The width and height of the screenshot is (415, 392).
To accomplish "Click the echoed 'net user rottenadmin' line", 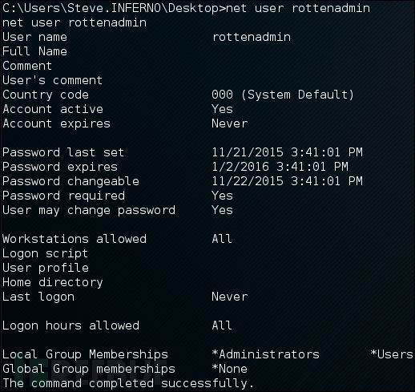I will (75, 22).
